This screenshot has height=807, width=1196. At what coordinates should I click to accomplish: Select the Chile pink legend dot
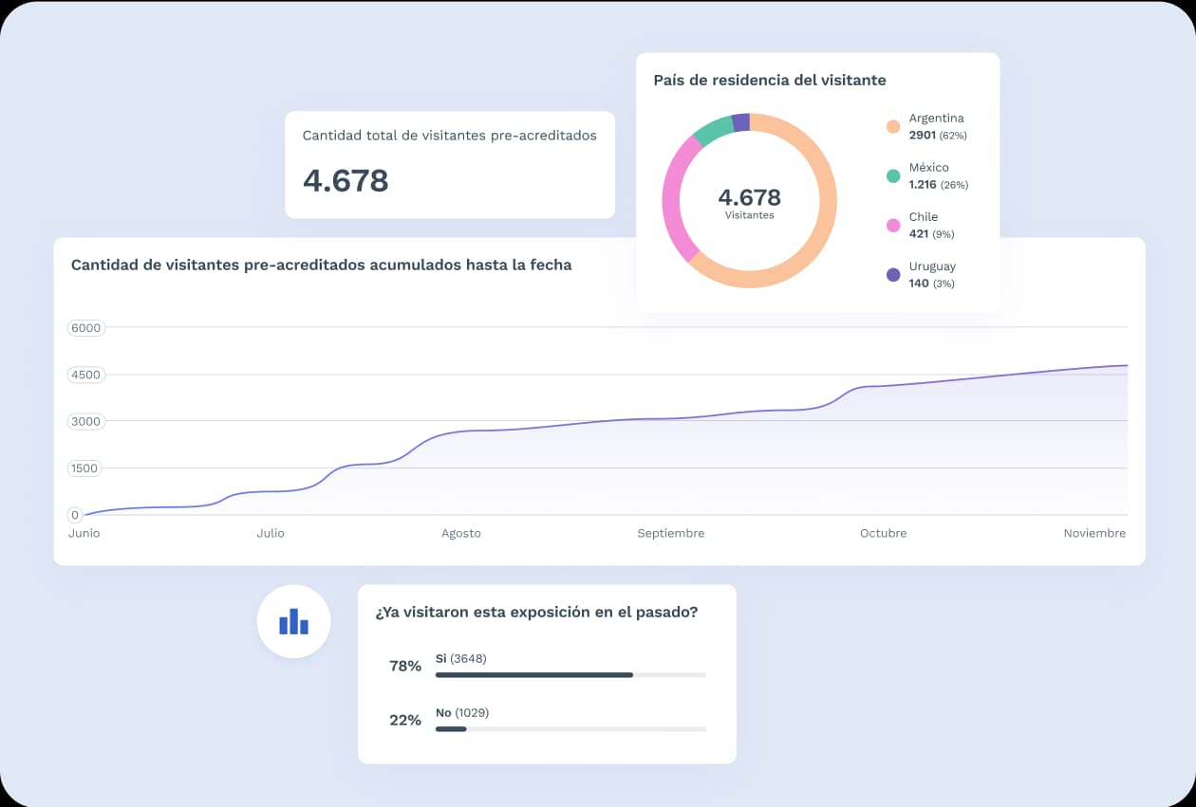(892, 226)
